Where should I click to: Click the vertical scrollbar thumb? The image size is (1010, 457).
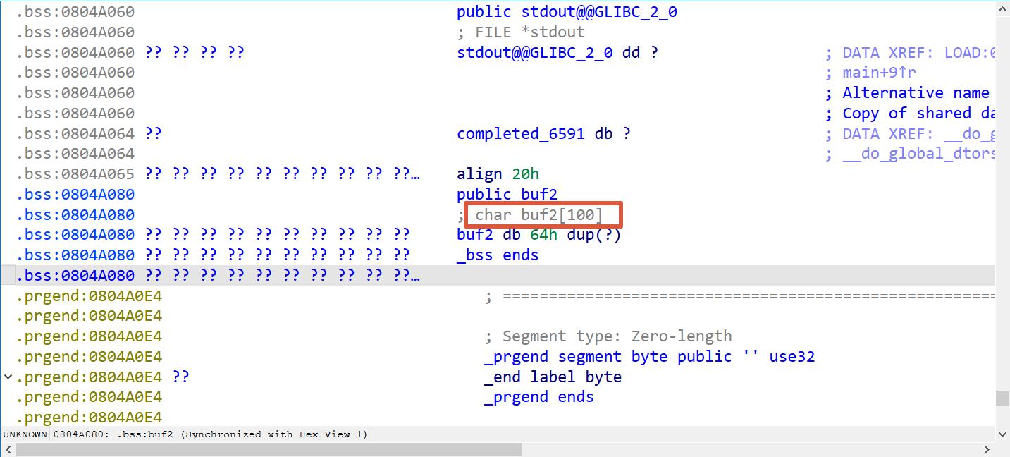click(x=1002, y=398)
